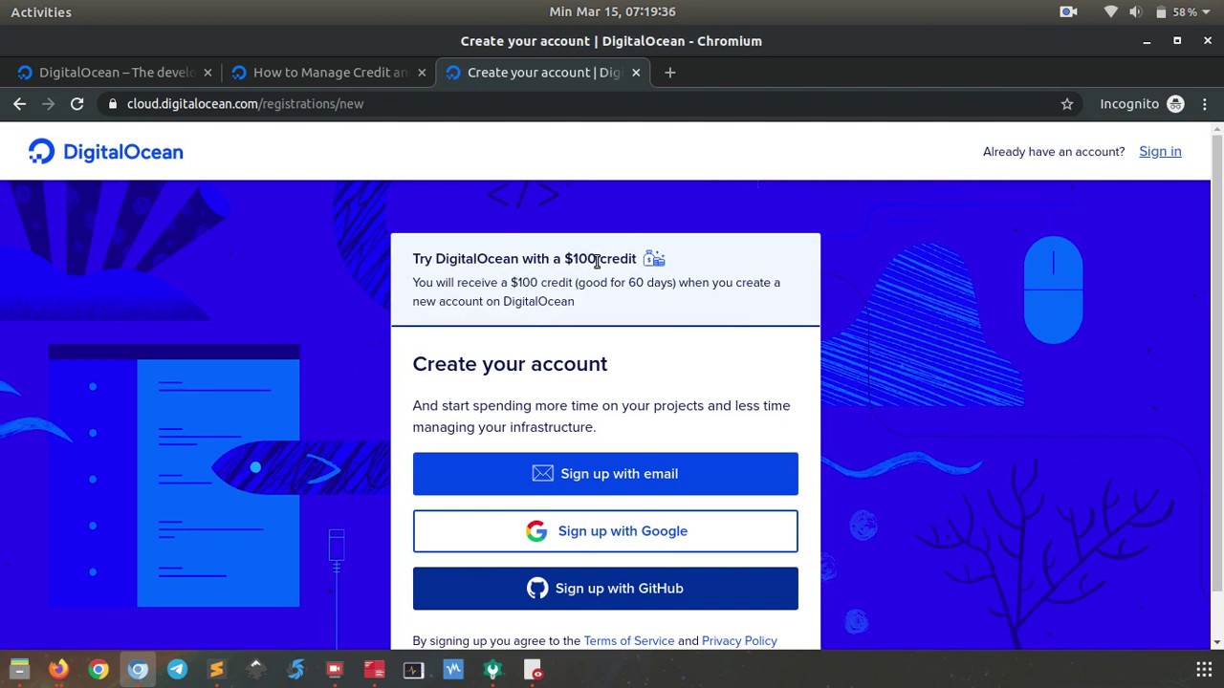The width and height of the screenshot is (1224, 688).
Task: Click the $100 credit promo heading
Action: [x=524, y=259]
